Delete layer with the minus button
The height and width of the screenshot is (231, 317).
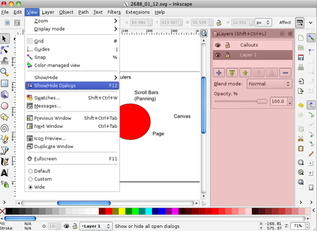(285, 73)
